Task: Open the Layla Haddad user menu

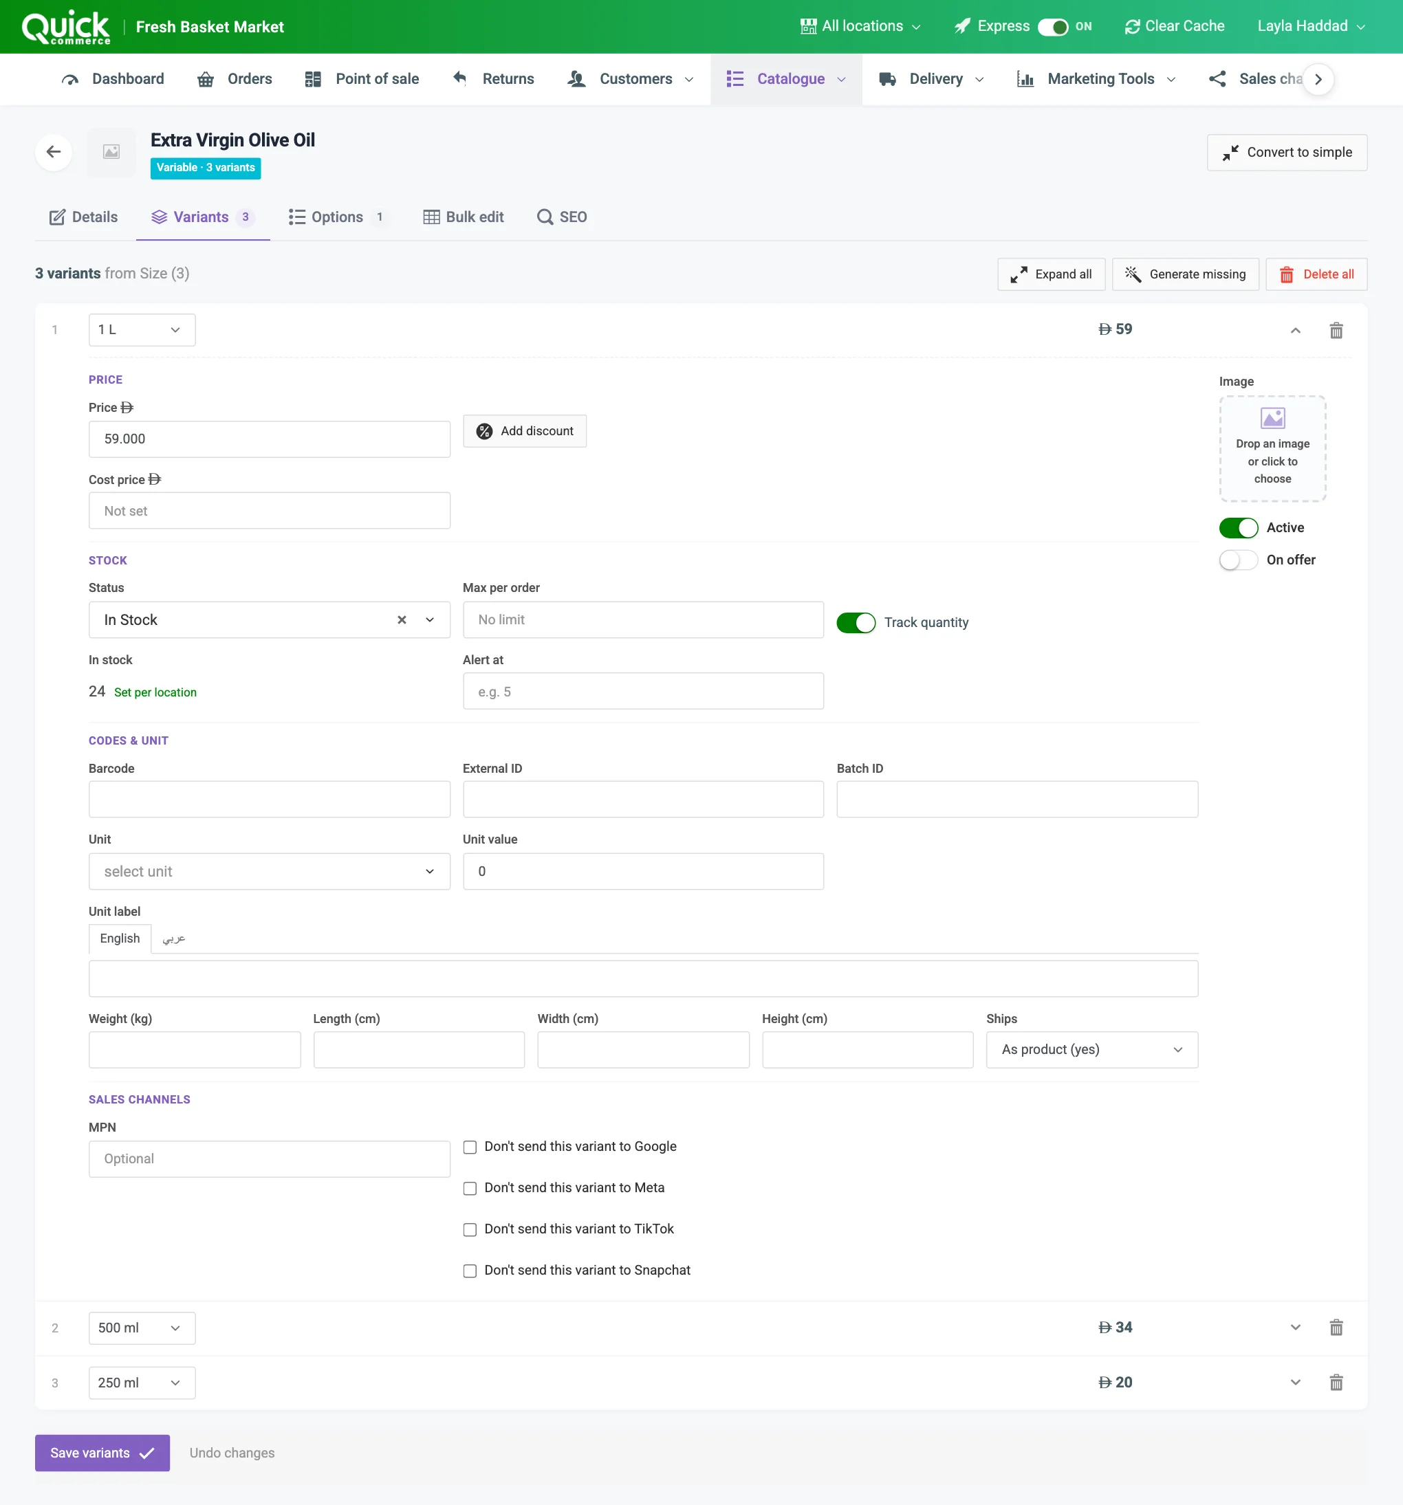Action: pyautogui.click(x=1311, y=27)
